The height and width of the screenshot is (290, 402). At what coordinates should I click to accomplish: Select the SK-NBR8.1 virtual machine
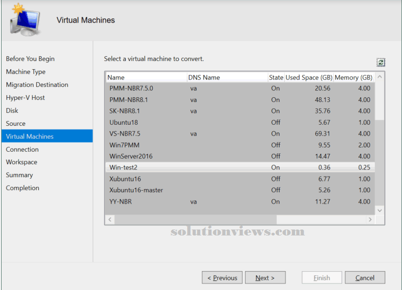coord(240,111)
